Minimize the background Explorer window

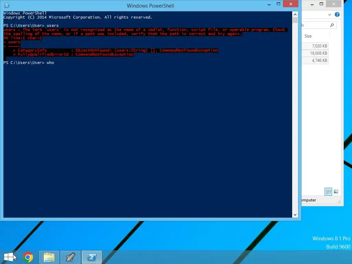[312, 4]
